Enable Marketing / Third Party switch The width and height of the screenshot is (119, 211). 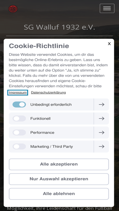pyautogui.click(x=19, y=146)
